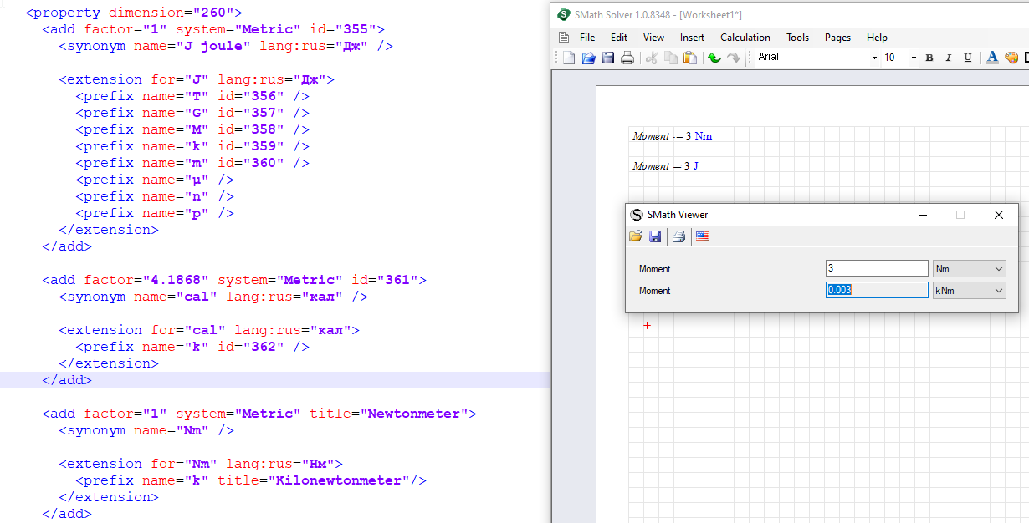Click the background color palette icon
1029x523 pixels.
point(1011,58)
